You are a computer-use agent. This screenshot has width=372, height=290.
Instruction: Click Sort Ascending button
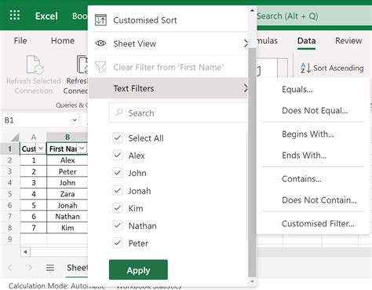click(x=332, y=68)
